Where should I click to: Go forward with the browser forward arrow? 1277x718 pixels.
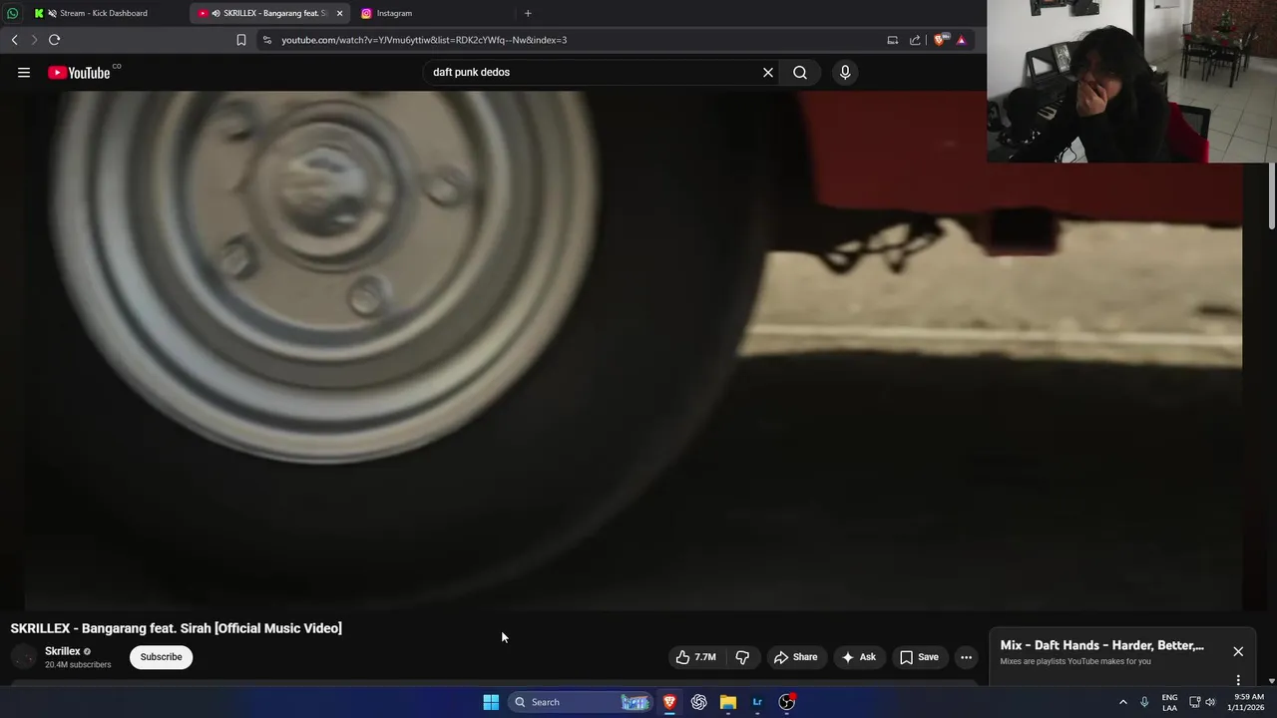pyautogui.click(x=34, y=40)
